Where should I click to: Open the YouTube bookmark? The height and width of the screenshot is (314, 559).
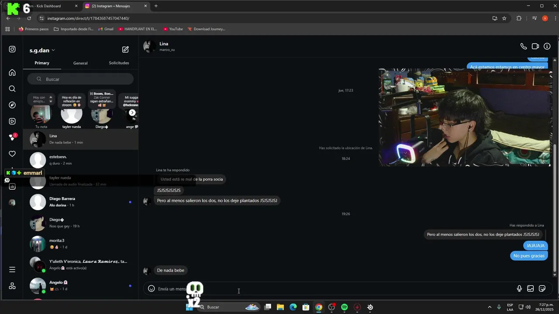point(173,29)
